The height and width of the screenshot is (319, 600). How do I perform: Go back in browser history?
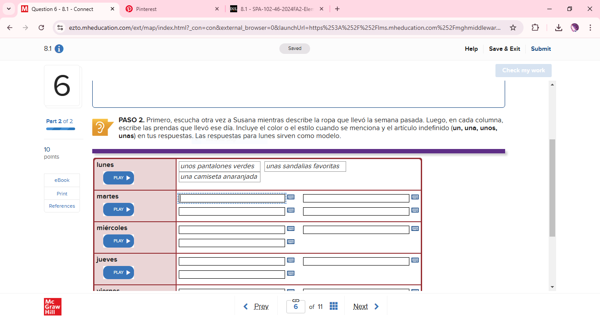(10, 28)
